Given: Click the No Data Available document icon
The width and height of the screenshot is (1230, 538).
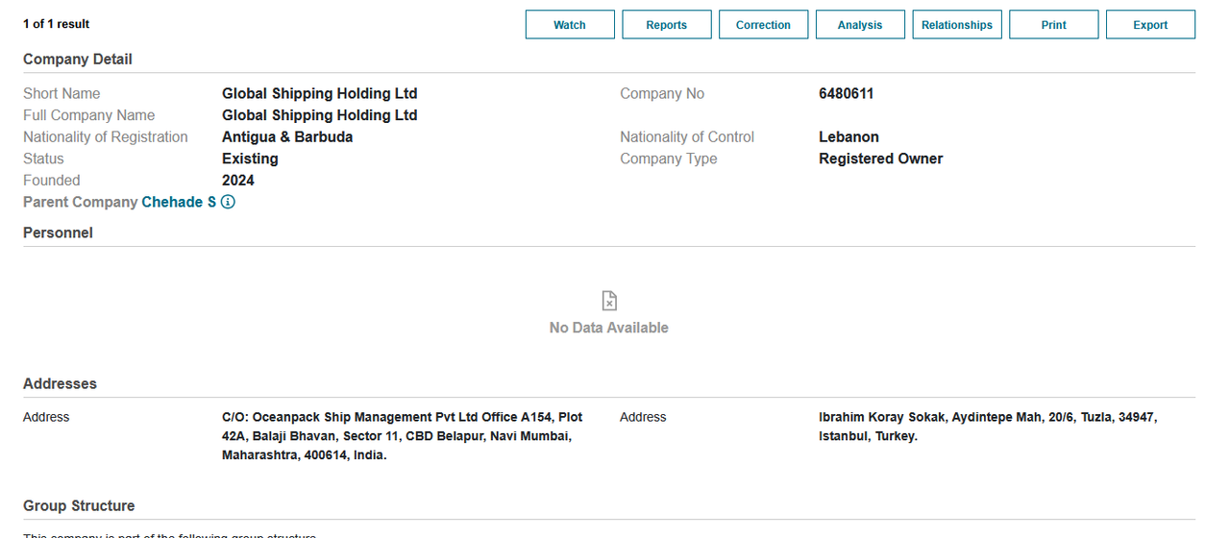Looking at the screenshot, I should click(609, 301).
